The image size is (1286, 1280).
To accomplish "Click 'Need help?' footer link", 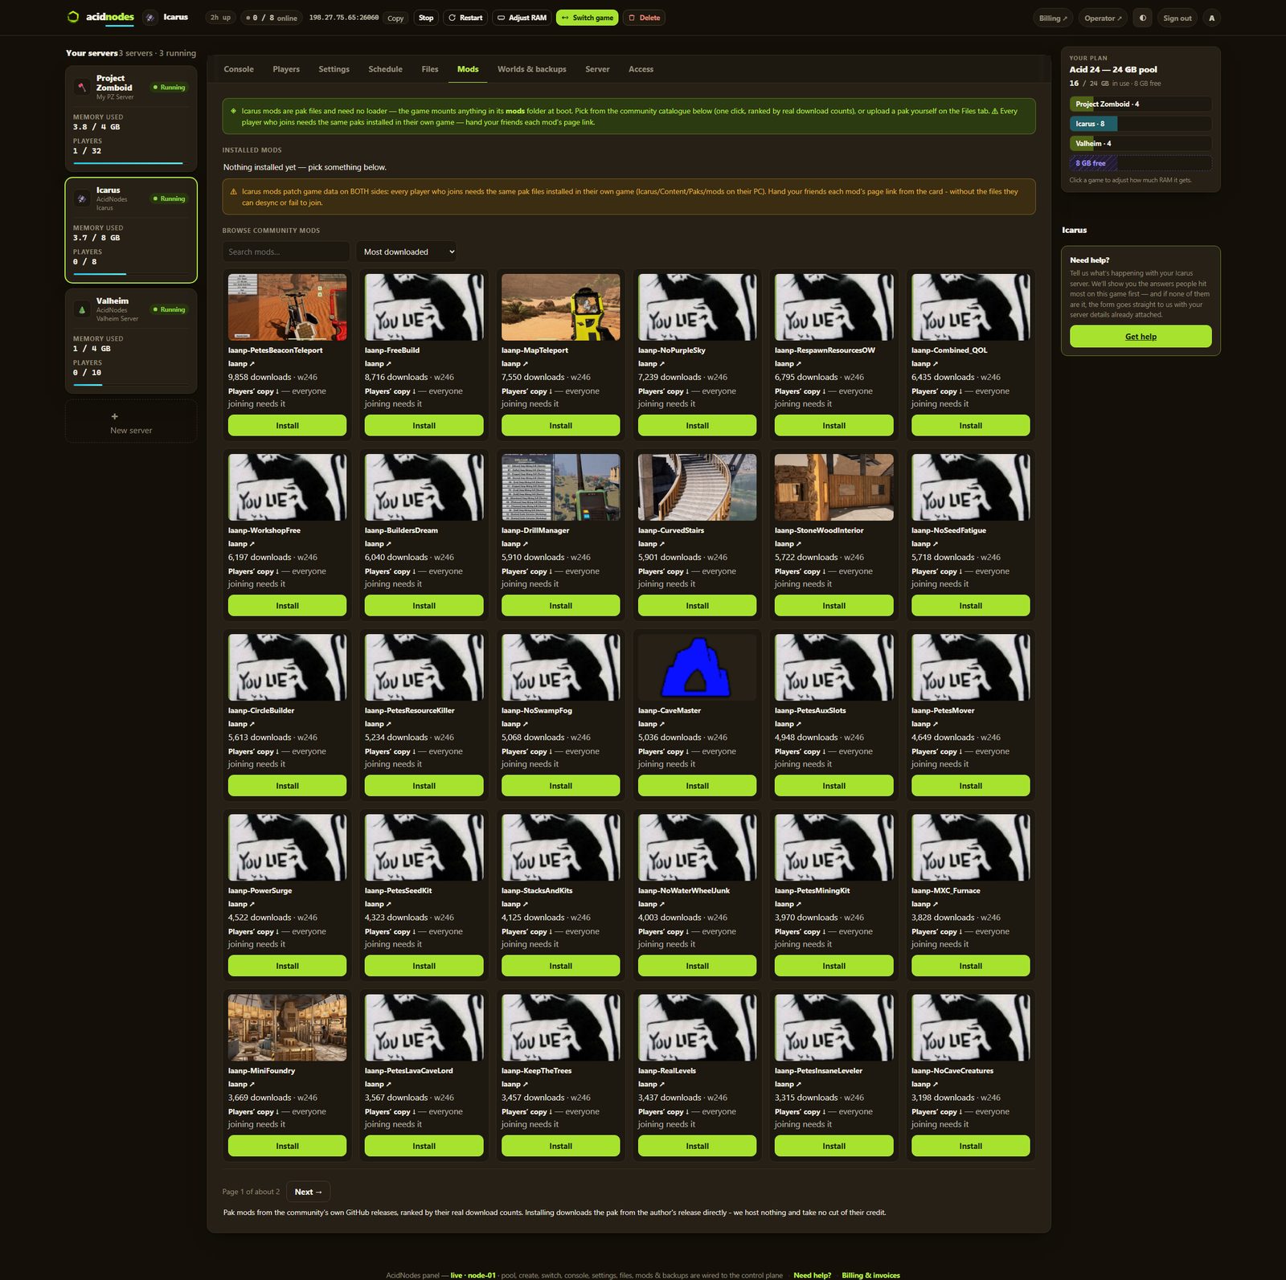I will 812,1275.
